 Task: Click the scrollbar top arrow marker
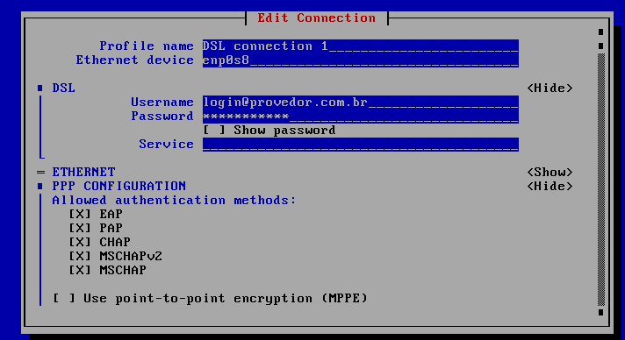coord(600,32)
